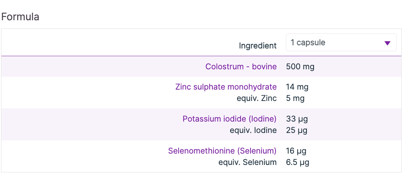Click the Ingredient column header label
407x187 pixels.
[x=257, y=46]
